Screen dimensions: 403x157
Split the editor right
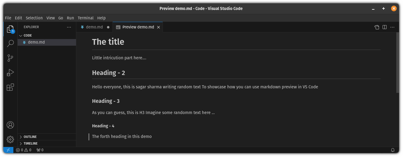(384, 27)
